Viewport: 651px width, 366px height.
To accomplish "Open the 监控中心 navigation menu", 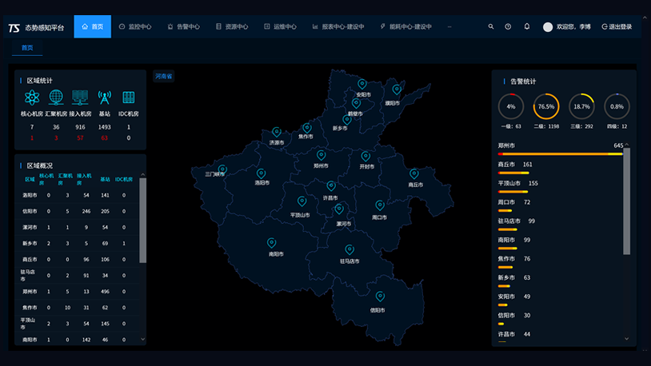I will (135, 26).
